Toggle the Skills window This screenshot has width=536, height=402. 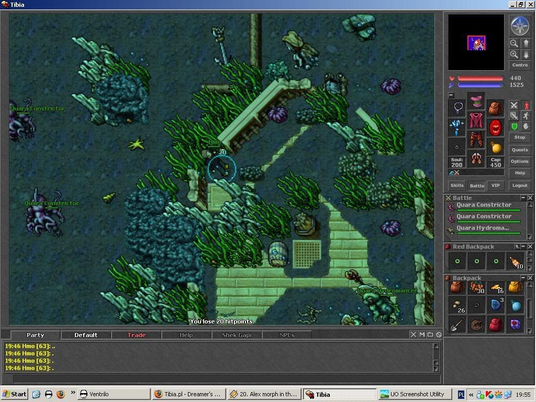point(457,185)
